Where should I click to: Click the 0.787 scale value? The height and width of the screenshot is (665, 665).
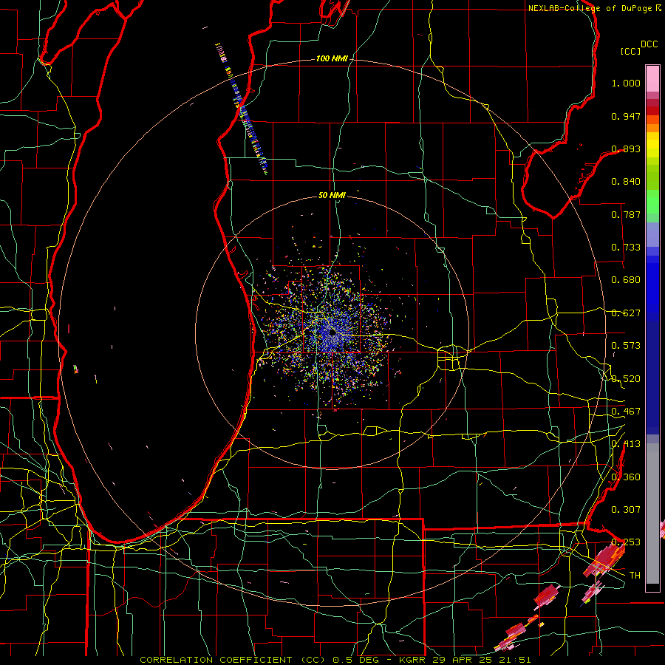[x=626, y=214]
